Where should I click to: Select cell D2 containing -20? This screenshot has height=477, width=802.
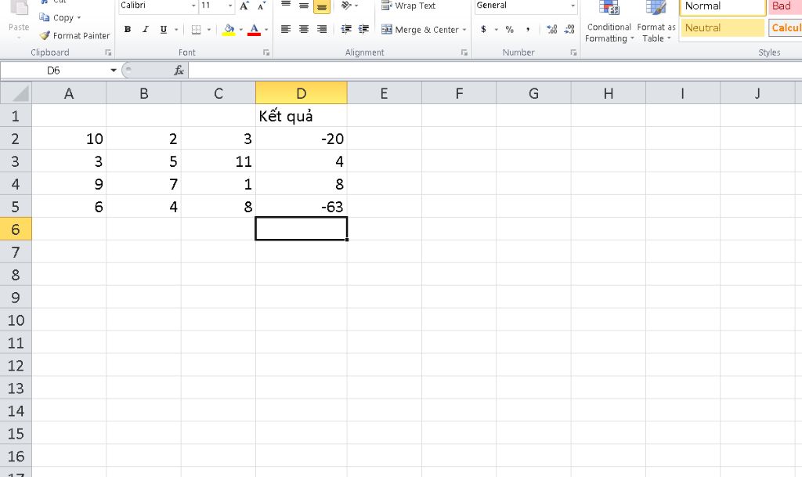coord(302,139)
